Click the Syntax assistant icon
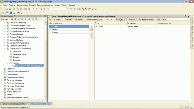This screenshot has height=109, width=194. coord(83,9)
